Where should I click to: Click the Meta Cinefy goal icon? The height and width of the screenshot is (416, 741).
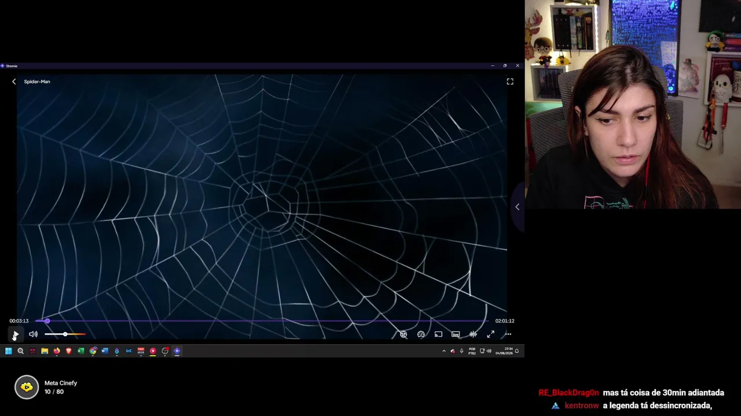pos(27,387)
